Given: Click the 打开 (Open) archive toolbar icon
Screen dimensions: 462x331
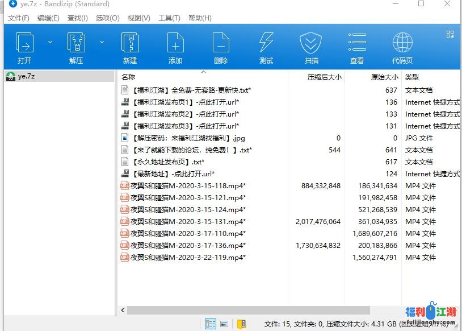Looking at the screenshot, I should point(24,48).
